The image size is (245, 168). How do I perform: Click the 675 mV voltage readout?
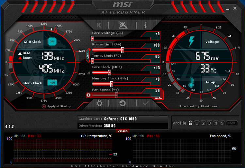207,56
